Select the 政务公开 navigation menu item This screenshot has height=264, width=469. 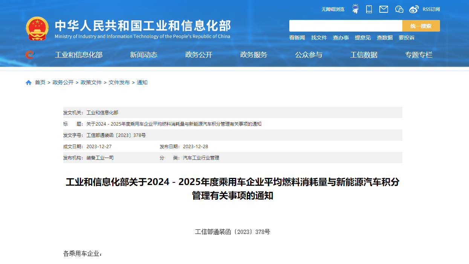199,55
